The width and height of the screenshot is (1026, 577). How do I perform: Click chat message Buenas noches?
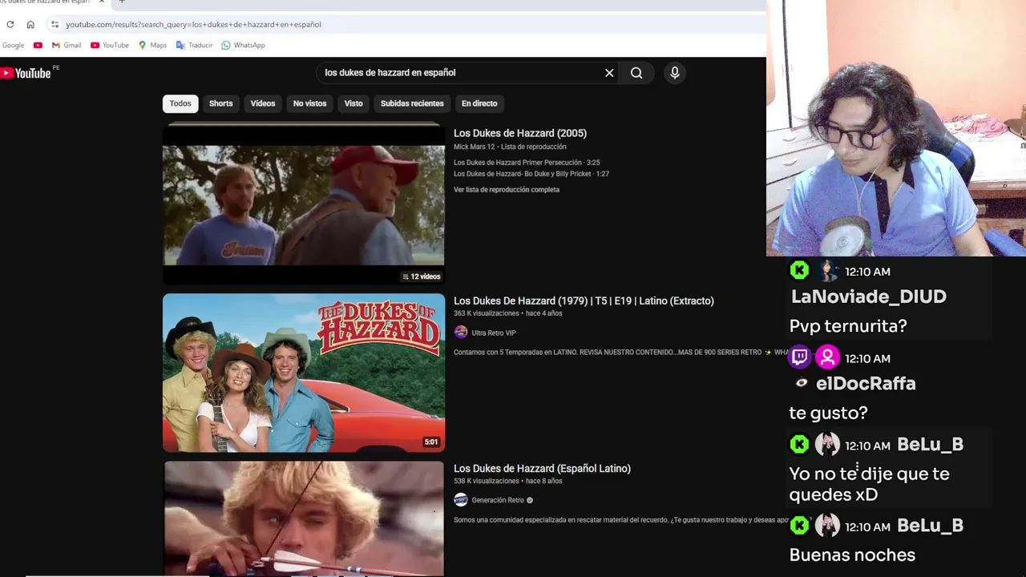852,555
